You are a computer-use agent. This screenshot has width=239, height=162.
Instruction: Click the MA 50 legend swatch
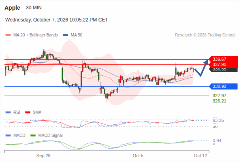click(66, 35)
